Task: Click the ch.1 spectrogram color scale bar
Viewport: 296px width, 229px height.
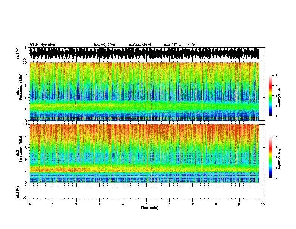Action: tap(270, 96)
